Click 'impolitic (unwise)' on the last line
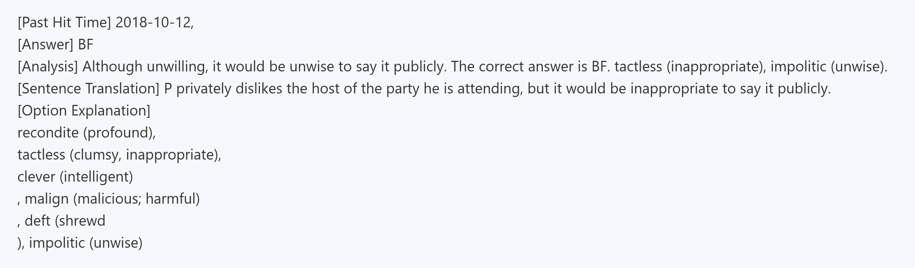Image resolution: width=915 pixels, height=268 pixels. click(x=86, y=243)
